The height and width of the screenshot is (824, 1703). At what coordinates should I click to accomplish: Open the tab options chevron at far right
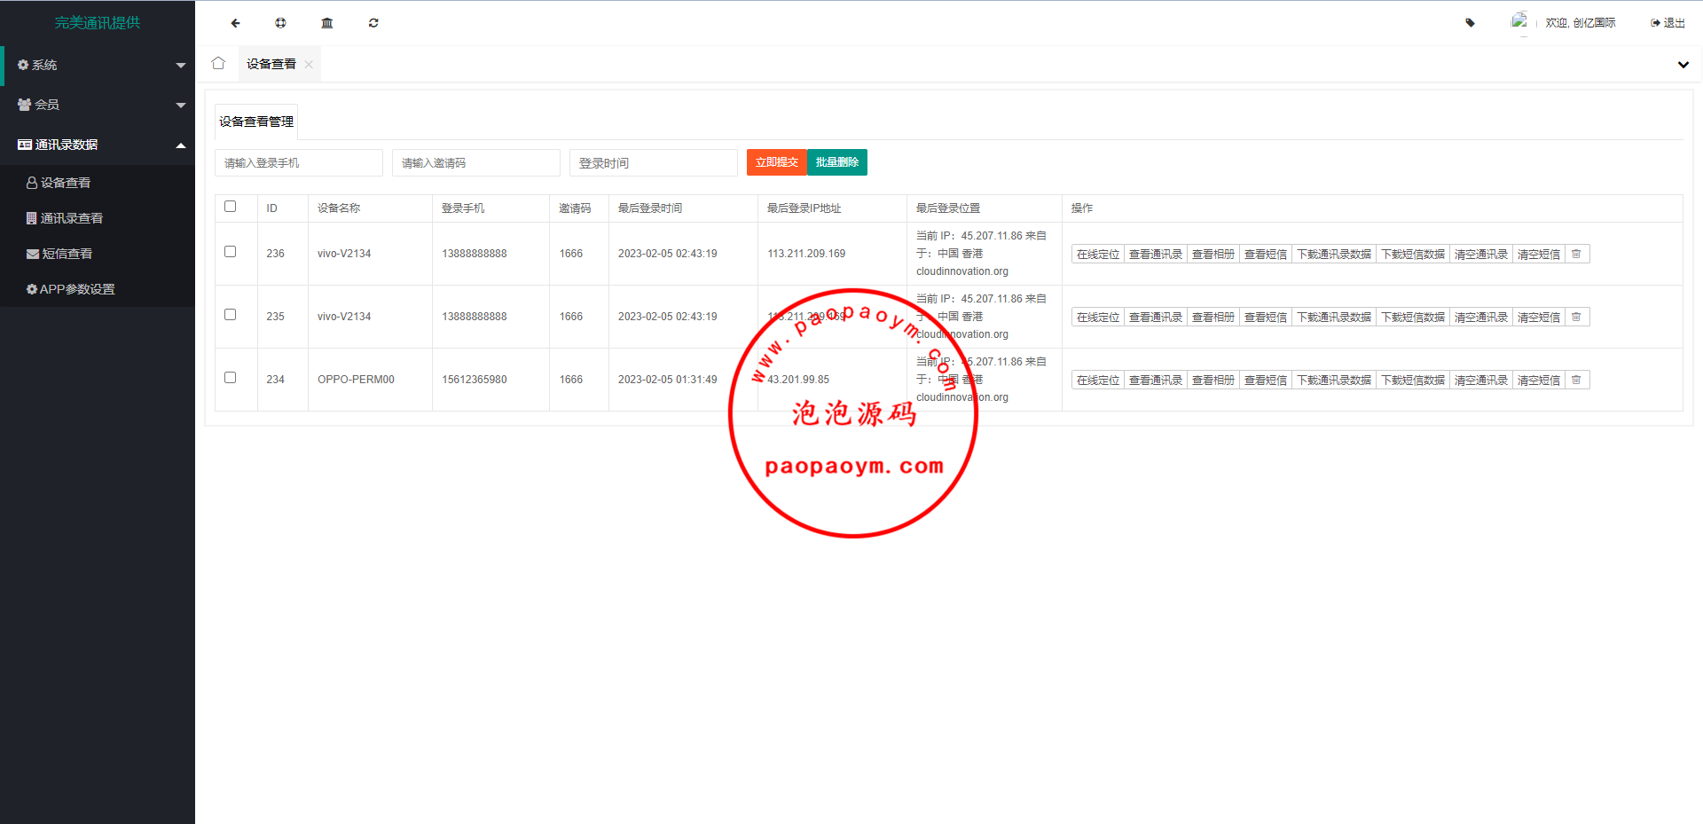point(1683,65)
